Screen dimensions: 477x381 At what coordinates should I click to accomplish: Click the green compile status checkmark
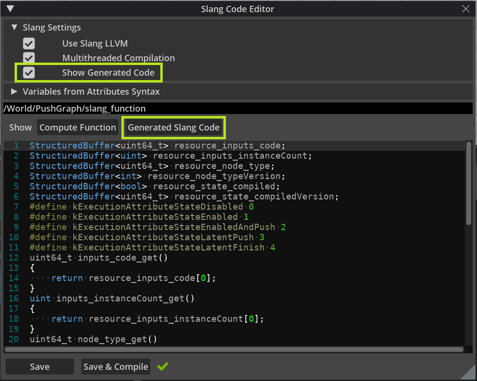click(163, 366)
